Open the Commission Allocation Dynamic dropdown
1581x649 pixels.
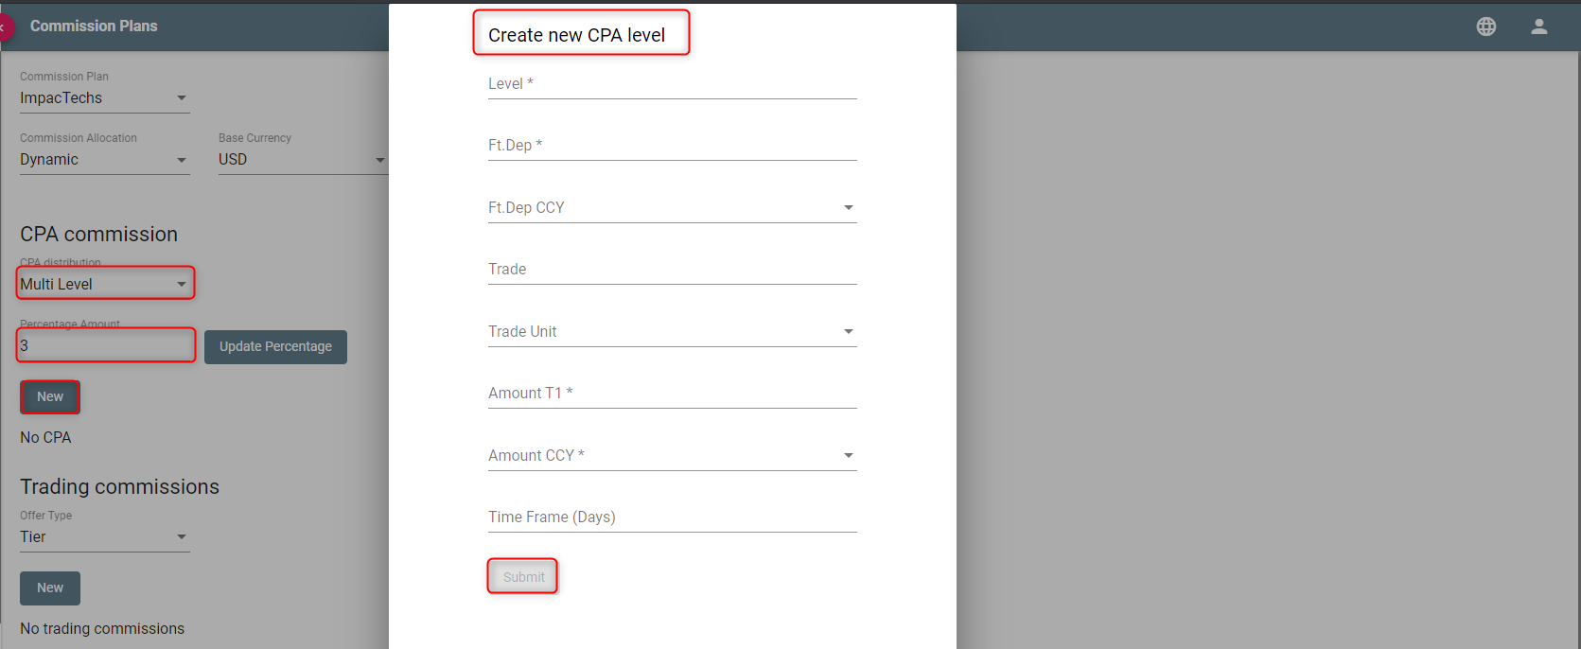(x=105, y=160)
